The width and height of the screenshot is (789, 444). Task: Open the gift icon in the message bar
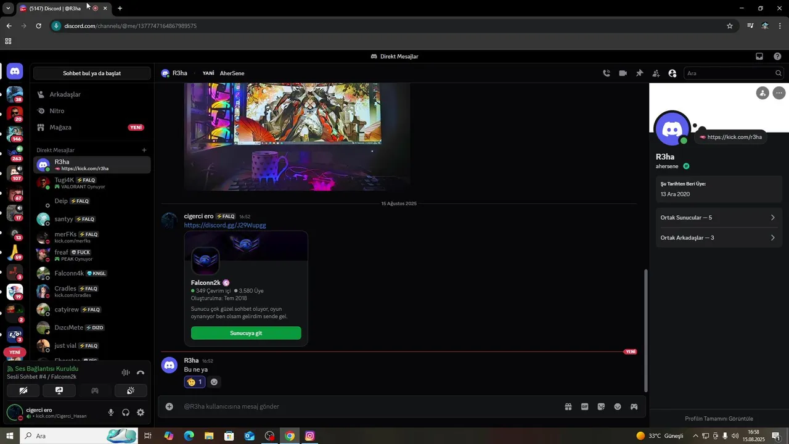[568, 406]
